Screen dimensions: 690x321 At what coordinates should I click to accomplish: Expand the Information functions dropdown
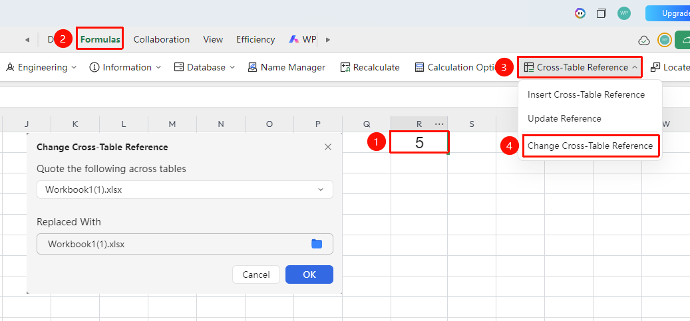click(x=125, y=67)
